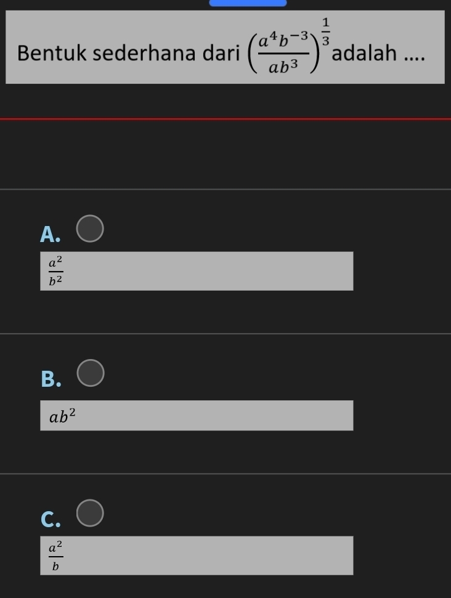Select radio button for option C
This screenshot has height=598, width=451.
[x=90, y=513]
